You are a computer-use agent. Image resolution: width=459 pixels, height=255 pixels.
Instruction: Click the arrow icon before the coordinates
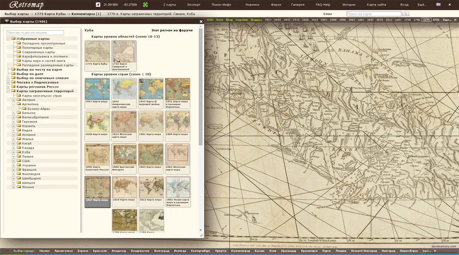coord(98,5)
